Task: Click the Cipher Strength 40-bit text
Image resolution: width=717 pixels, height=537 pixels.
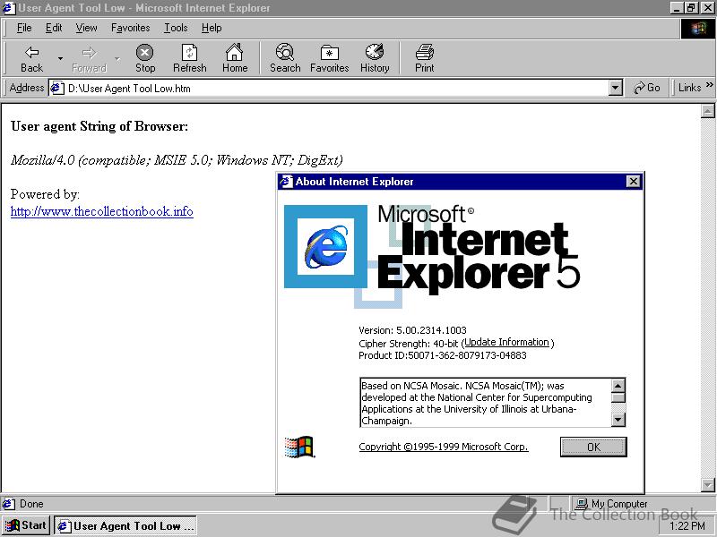Action: (409, 344)
